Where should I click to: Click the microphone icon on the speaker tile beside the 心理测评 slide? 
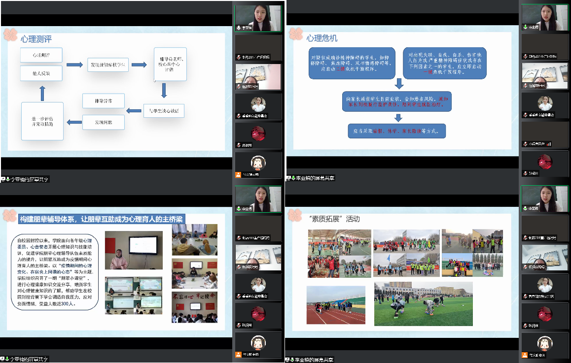239,28
